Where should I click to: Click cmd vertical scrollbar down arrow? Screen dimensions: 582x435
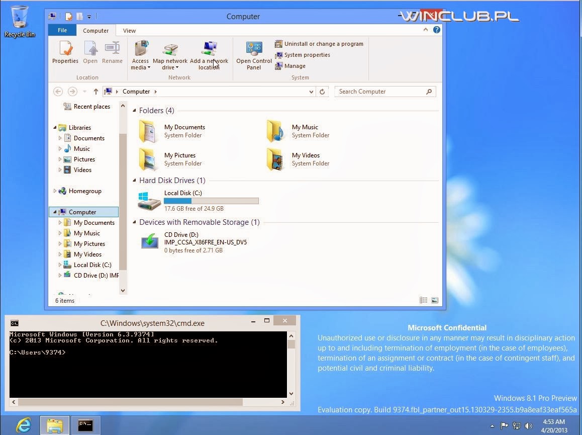(x=292, y=393)
